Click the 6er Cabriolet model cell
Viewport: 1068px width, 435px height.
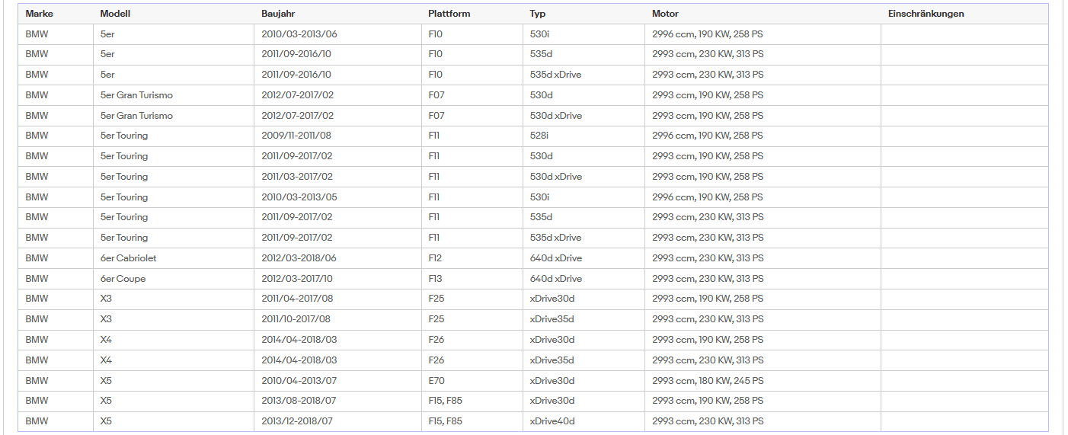click(174, 258)
